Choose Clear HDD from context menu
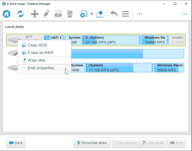 [x=45, y=45]
